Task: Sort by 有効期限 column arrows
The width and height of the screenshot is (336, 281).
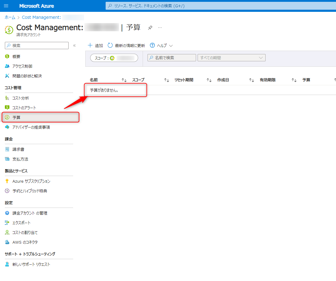Action: 294,80
